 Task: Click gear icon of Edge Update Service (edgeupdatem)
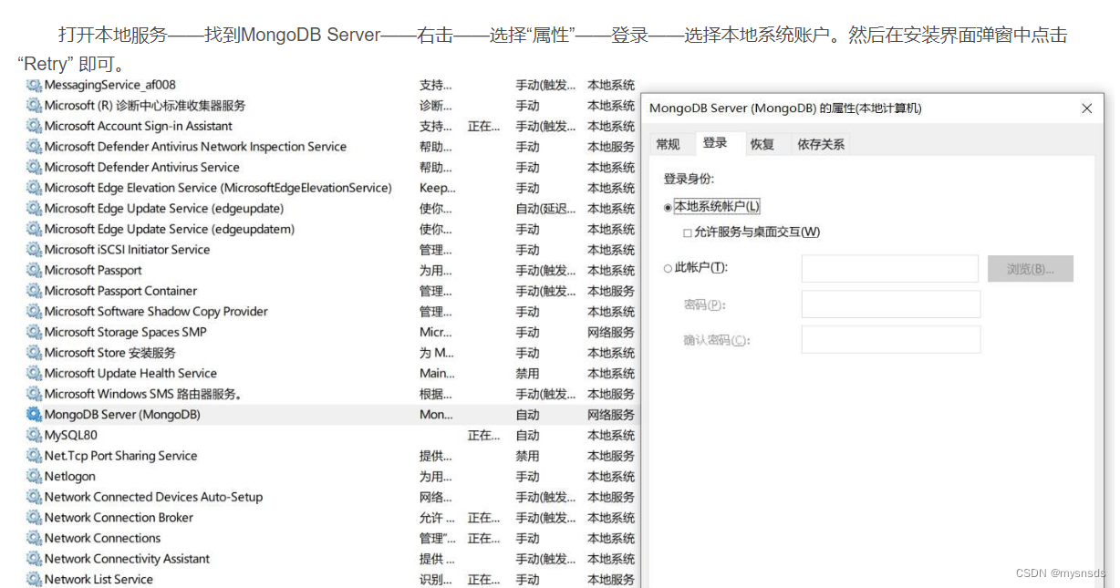[x=35, y=229]
